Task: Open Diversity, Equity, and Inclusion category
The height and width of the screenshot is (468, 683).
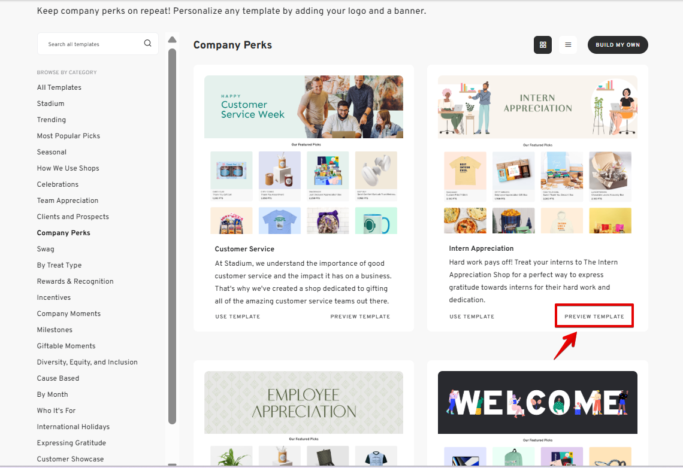Action: point(87,362)
